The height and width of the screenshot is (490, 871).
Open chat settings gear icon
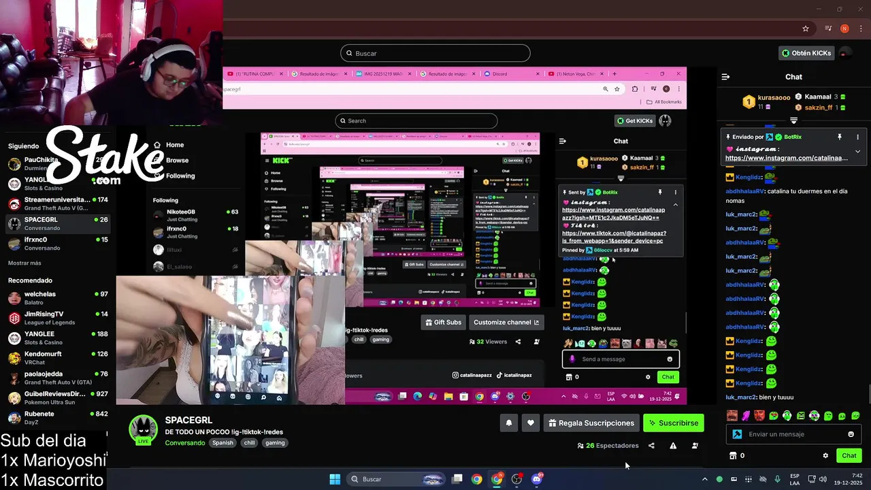pyautogui.click(x=825, y=456)
